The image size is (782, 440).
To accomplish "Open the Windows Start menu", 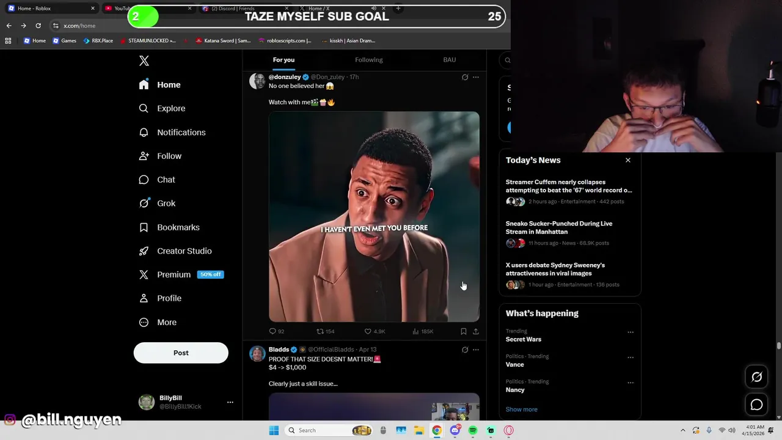I will (274, 430).
